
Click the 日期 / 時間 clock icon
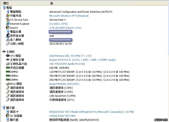pos(8,44)
